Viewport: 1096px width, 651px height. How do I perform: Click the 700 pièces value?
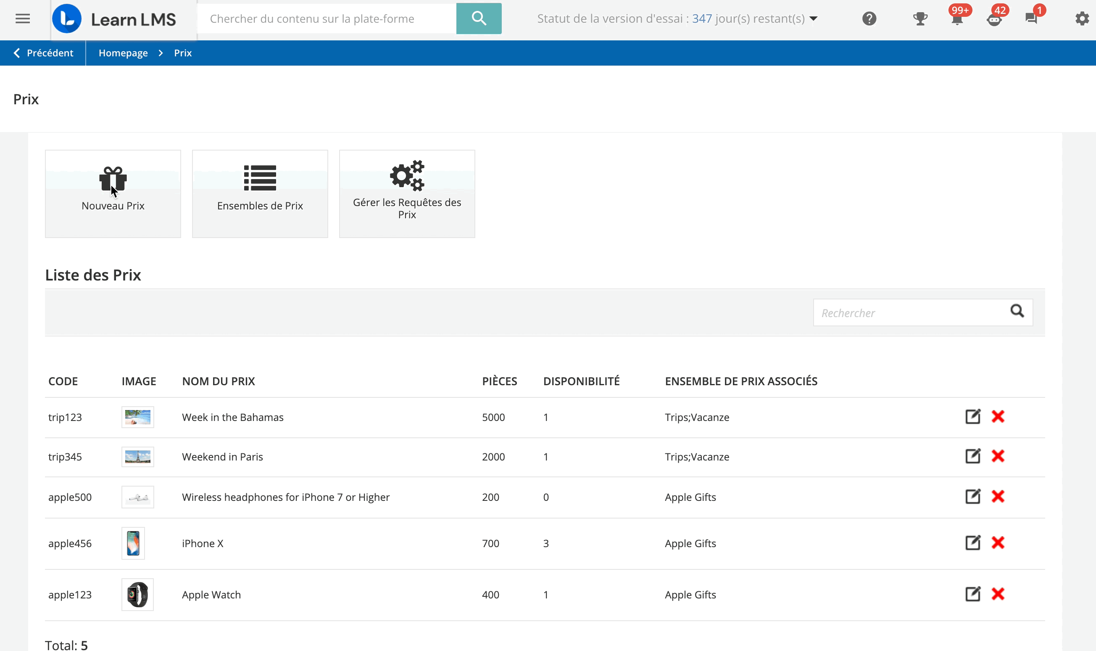coord(490,543)
